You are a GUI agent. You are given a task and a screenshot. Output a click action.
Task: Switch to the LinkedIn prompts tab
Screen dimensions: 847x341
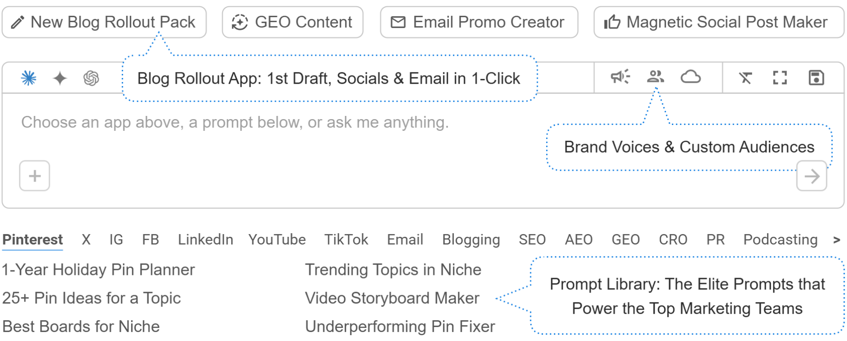[x=205, y=240]
